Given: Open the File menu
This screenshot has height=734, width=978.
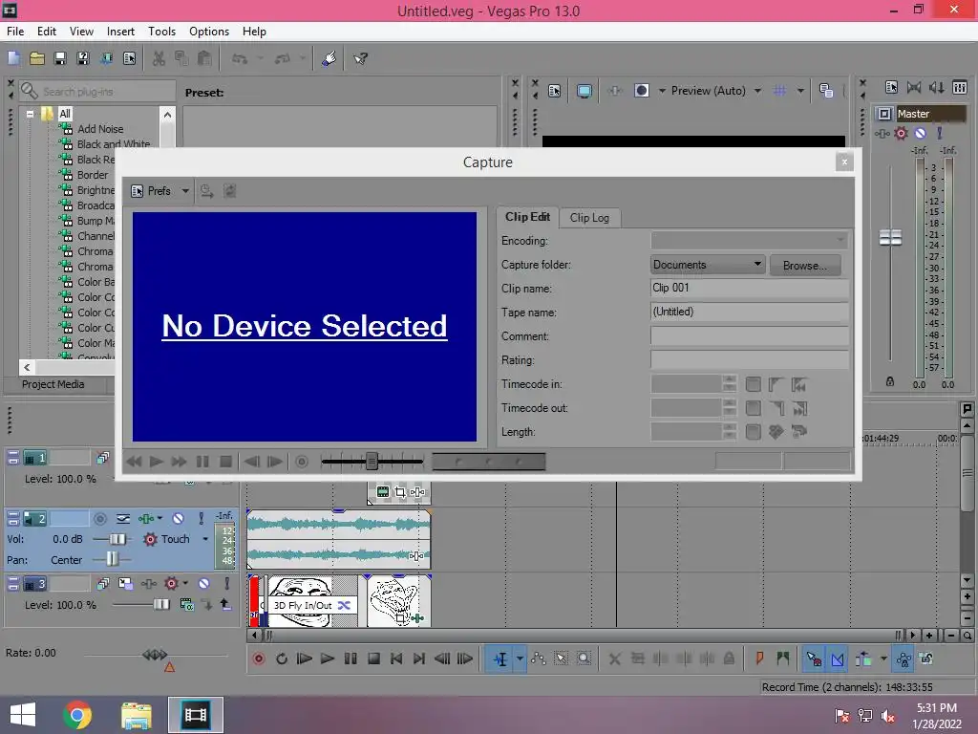Looking at the screenshot, I should [15, 32].
